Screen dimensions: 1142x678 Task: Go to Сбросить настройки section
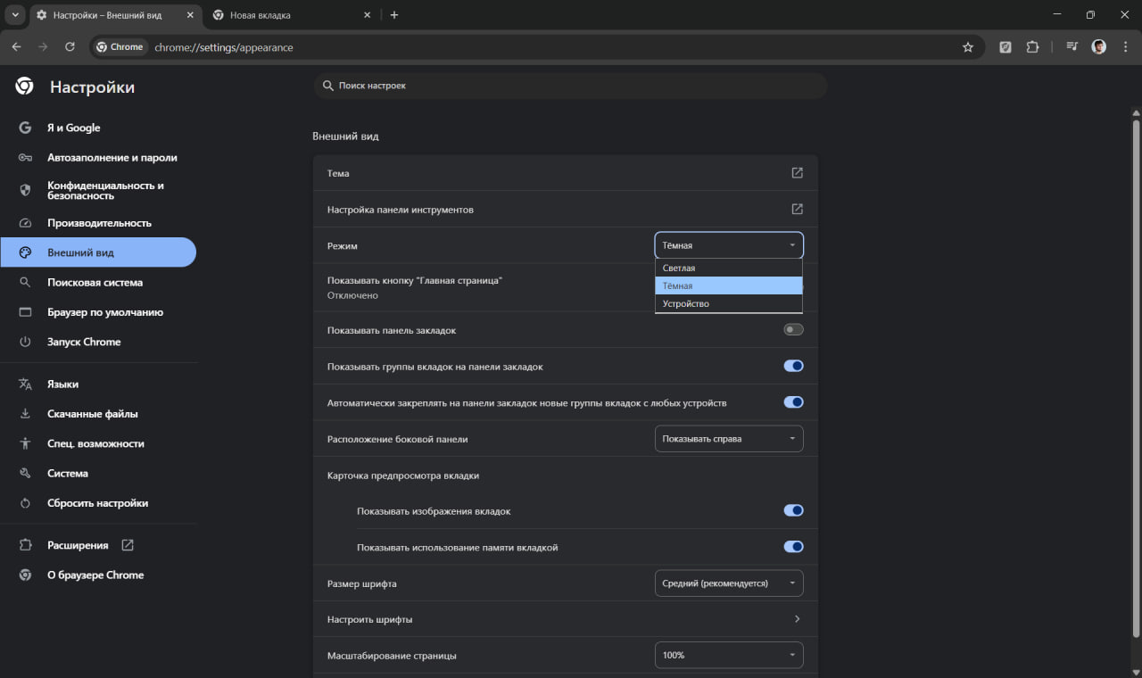[x=97, y=503]
